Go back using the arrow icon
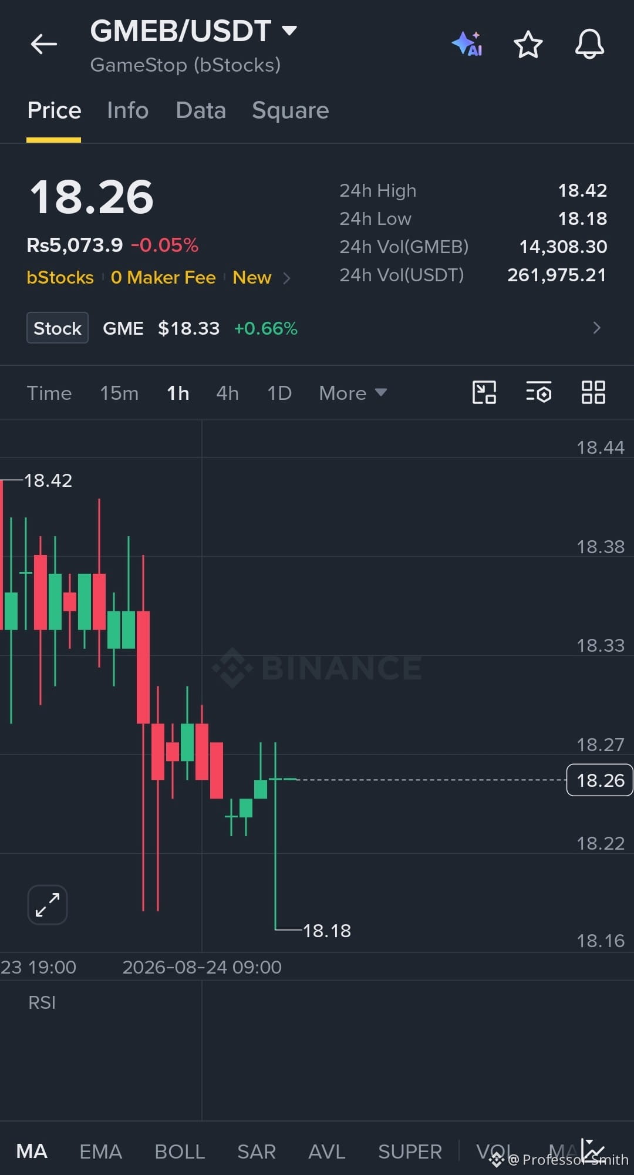The width and height of the screenshot is (634, 1175). tap(44, 44)
